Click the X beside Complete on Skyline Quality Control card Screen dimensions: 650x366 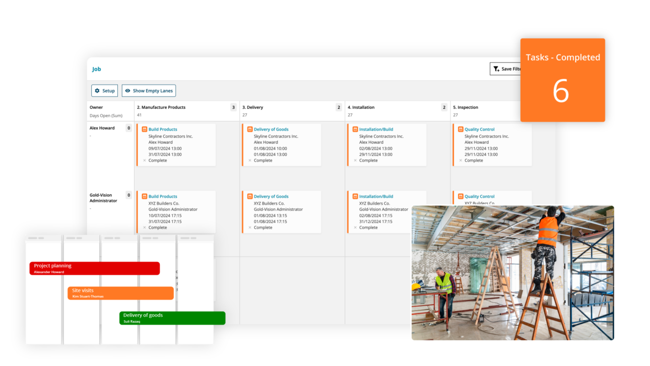(x=461, y=161)
